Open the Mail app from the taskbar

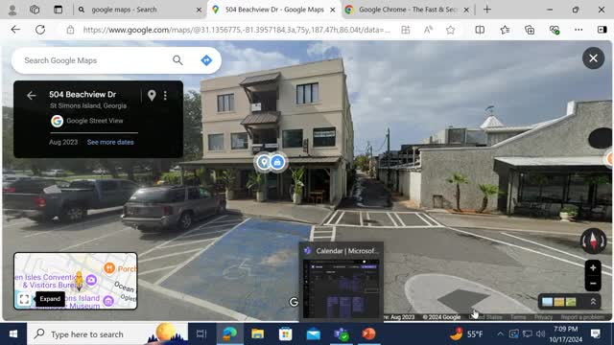click(x=314, y=334)
